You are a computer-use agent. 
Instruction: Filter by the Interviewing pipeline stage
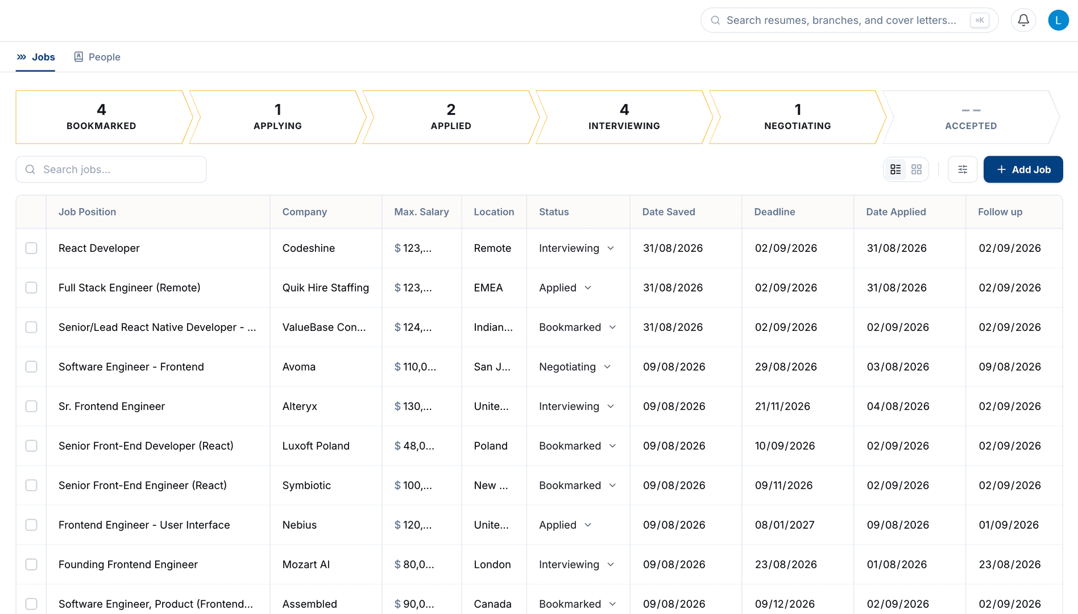click(x=624, y=117)
